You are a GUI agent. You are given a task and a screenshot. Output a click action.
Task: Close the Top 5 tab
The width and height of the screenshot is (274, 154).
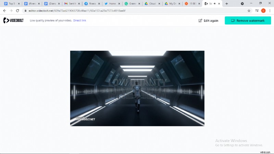(19, 4)
